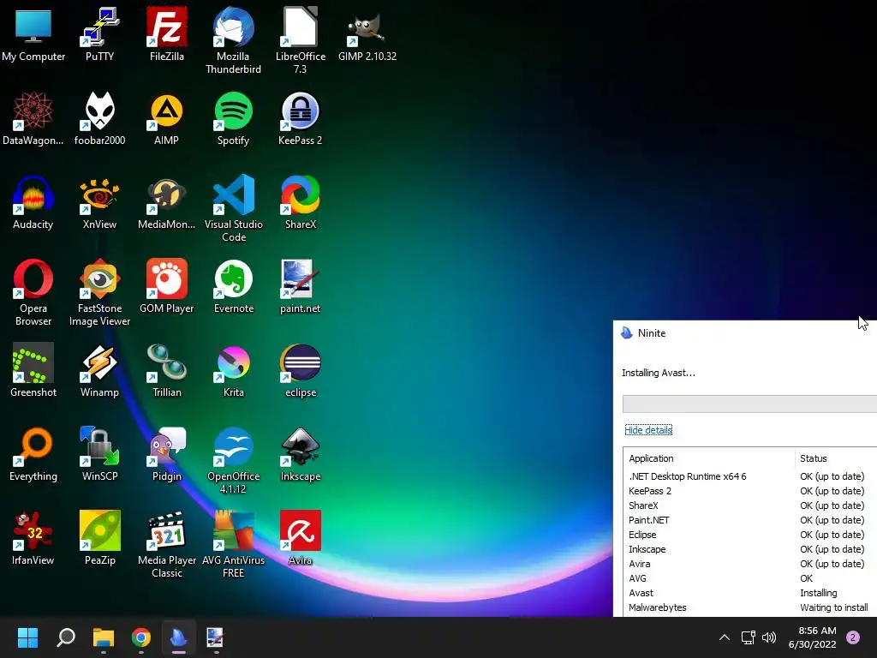Click the Opera Browser shortcut

pyautogui.click(x=33, y=292)
